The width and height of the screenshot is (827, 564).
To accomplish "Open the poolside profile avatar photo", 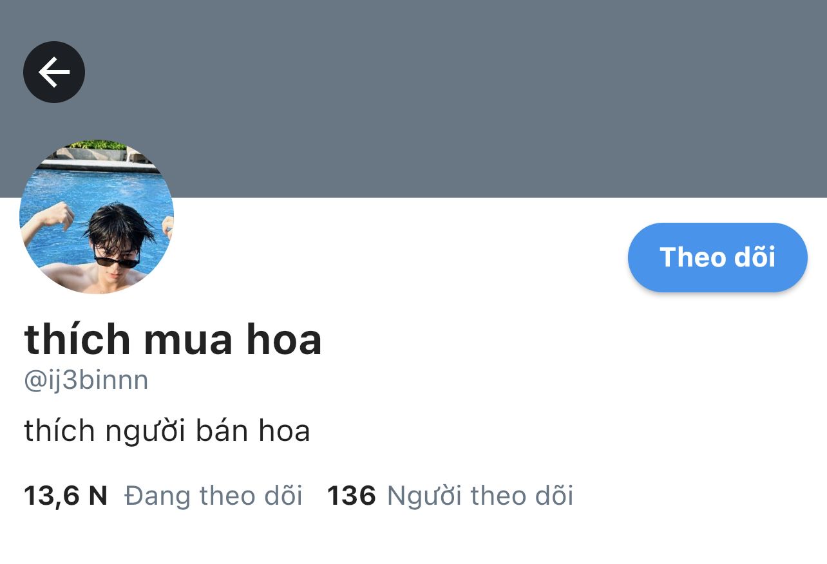I will pyautogui.click(x=97, y=217).
